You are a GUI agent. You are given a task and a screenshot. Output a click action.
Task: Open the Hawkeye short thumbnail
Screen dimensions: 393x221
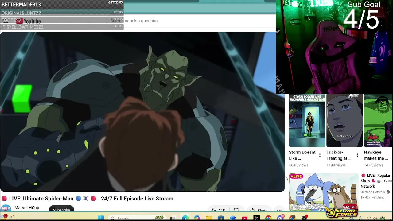pyautogui.click(x=378, y=121)
